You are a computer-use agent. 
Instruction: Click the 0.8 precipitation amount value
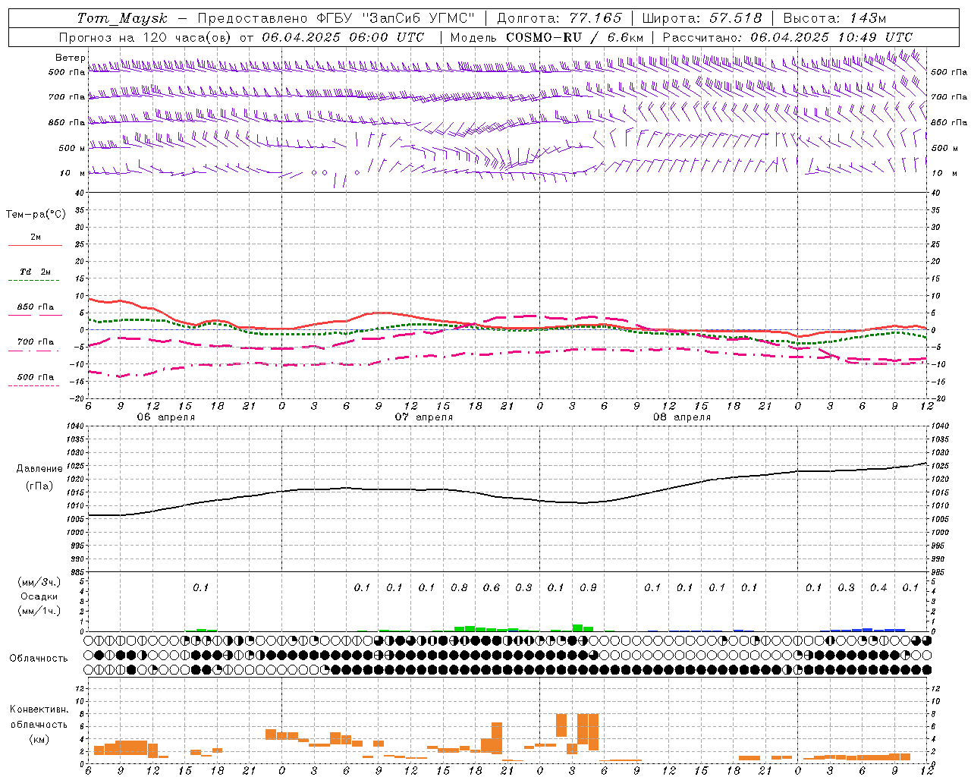point(459,587)
